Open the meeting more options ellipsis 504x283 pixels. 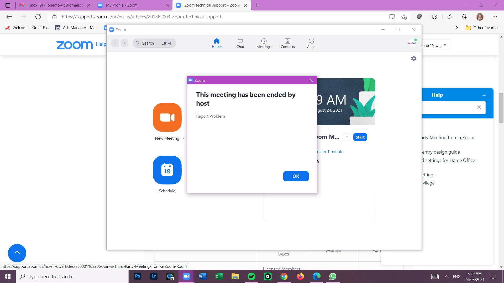pos(346,137)
